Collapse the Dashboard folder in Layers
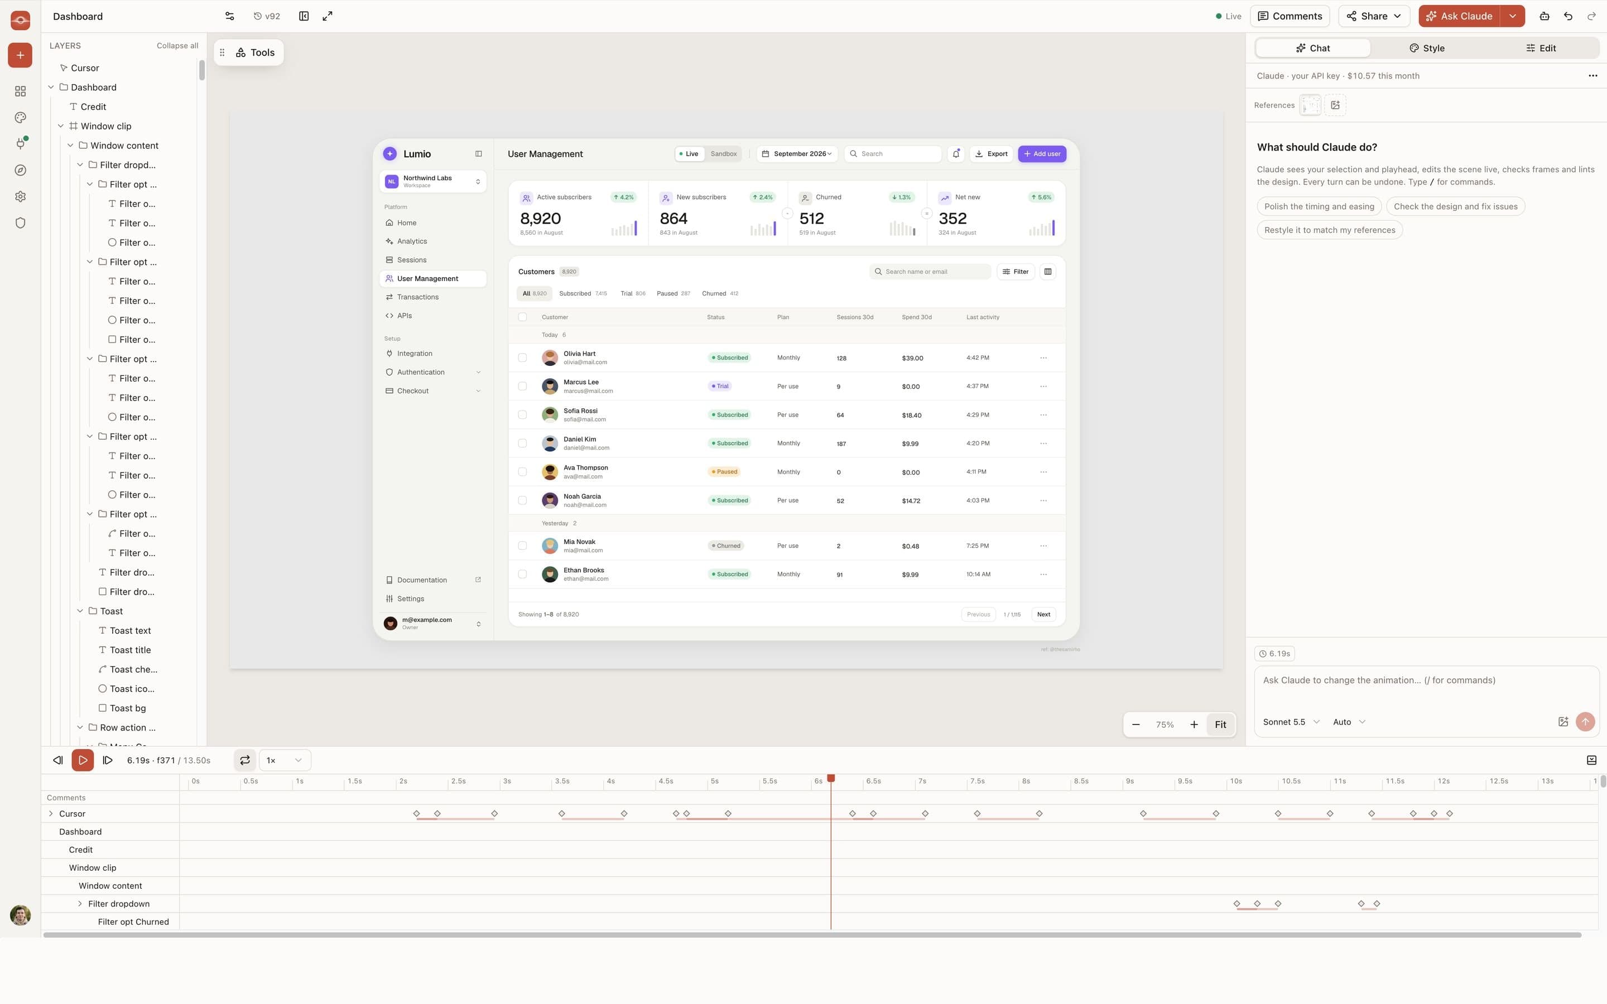 pos(51,87)
